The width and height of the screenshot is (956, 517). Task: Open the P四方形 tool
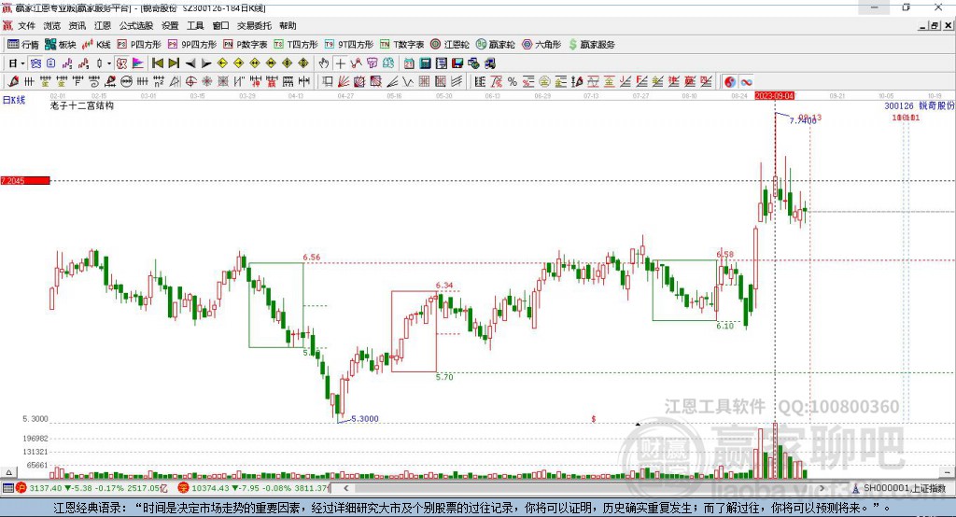click(x=139, y=45)
